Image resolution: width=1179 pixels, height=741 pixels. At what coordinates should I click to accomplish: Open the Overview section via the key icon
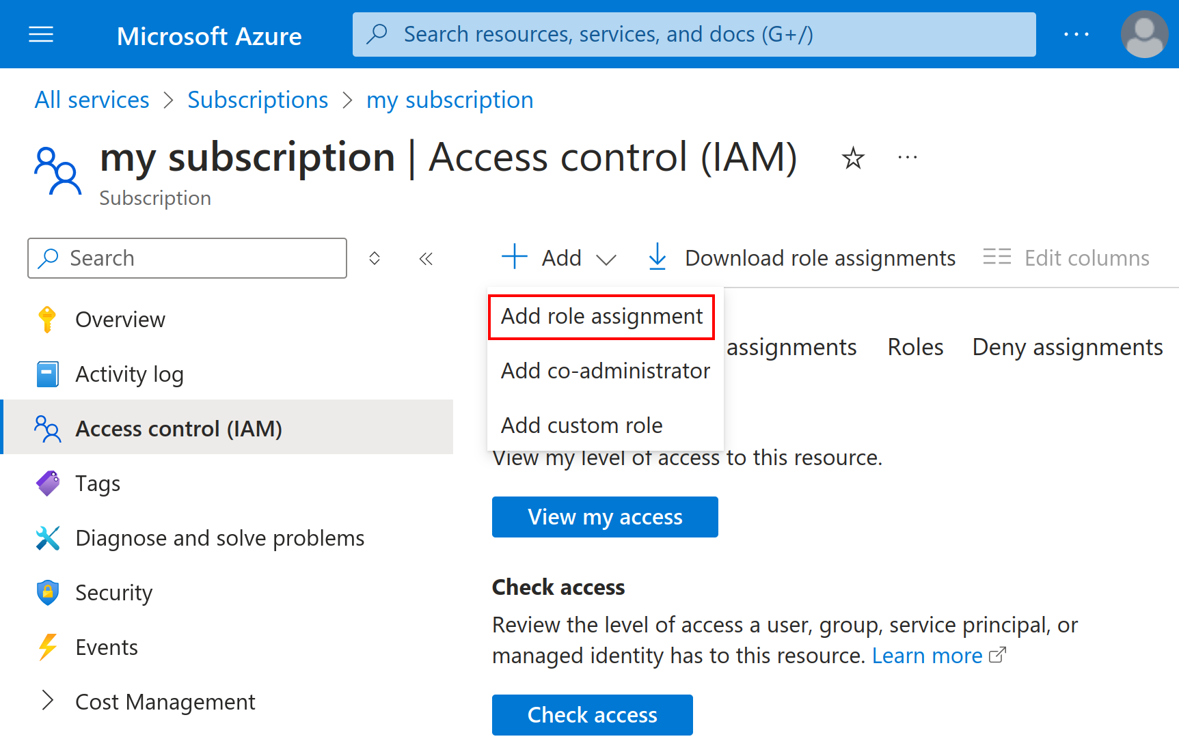(x=47, y=319)
